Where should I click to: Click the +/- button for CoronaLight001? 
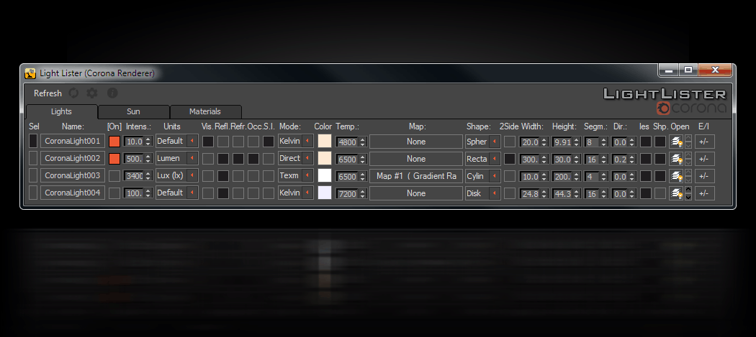[x=704, y=142]
